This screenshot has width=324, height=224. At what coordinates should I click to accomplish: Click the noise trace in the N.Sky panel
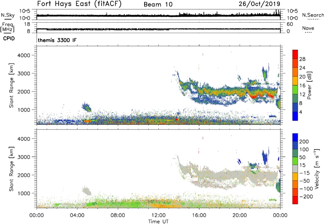click(x=158, y=15)
